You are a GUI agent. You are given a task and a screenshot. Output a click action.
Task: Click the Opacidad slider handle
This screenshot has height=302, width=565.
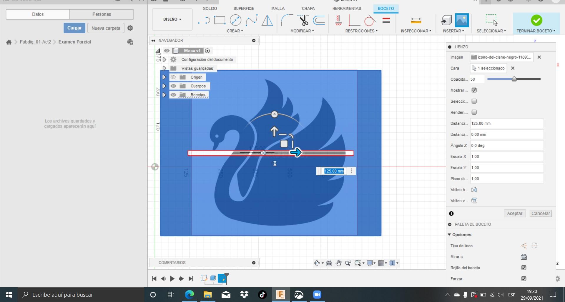click(x=514, y=79)
